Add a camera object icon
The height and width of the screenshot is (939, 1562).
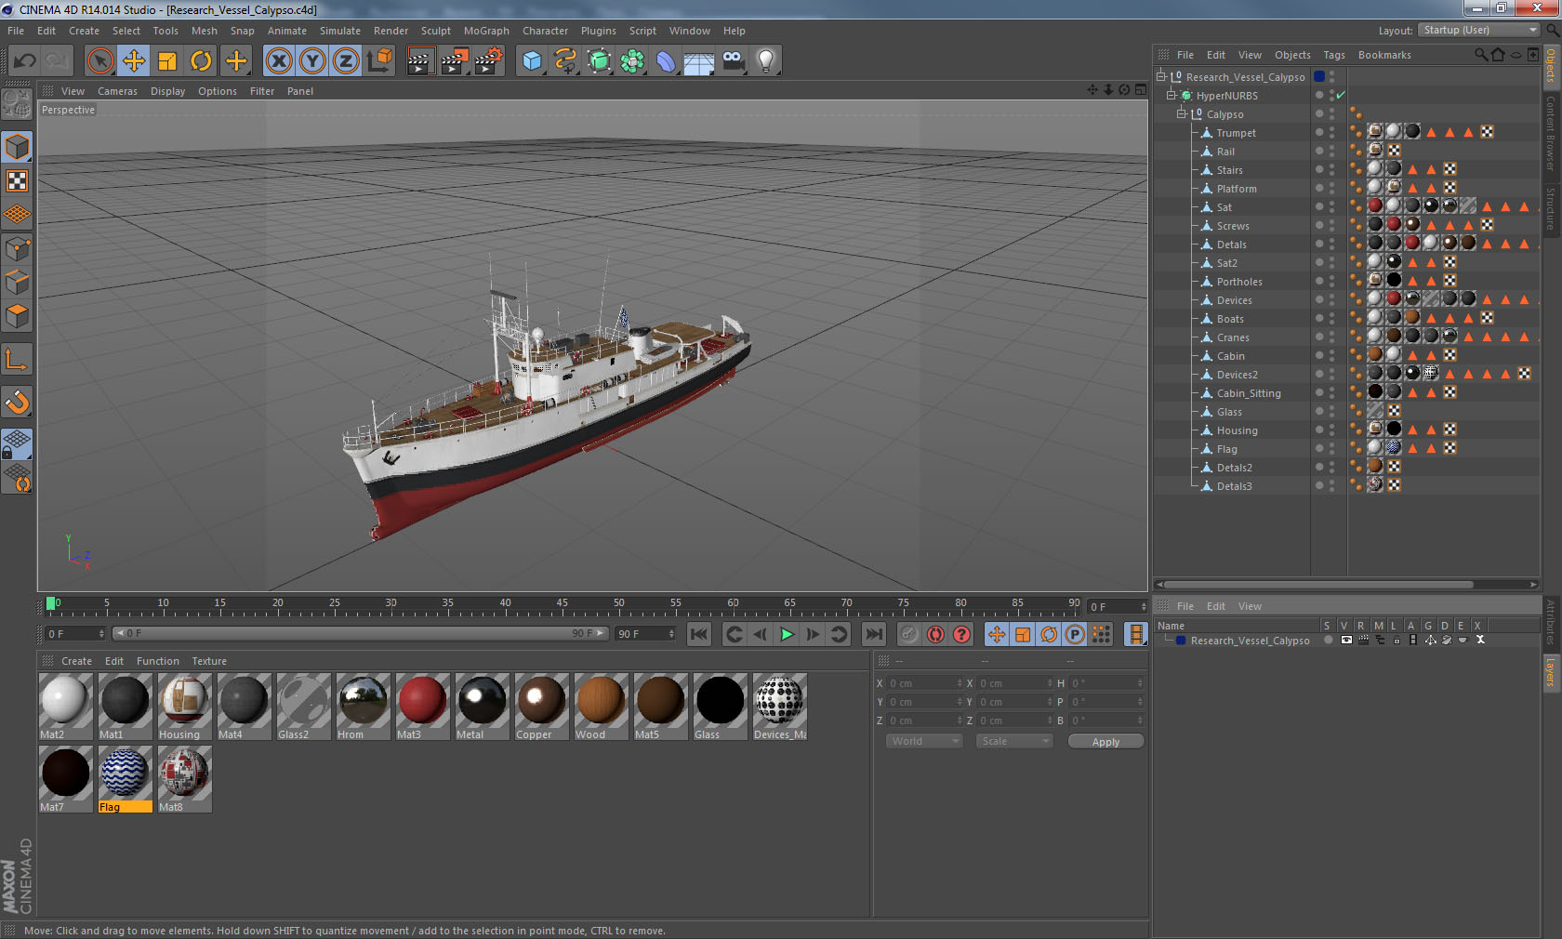[733, 61]
